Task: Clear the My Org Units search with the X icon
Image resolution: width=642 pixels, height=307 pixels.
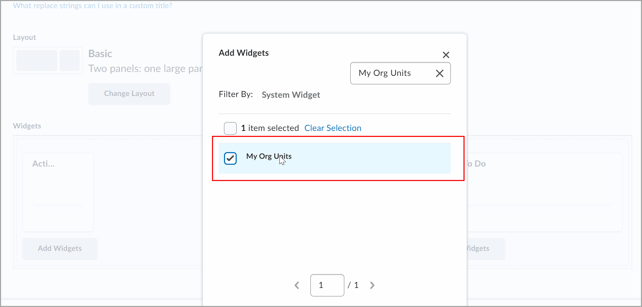Action: coord(440,73)
